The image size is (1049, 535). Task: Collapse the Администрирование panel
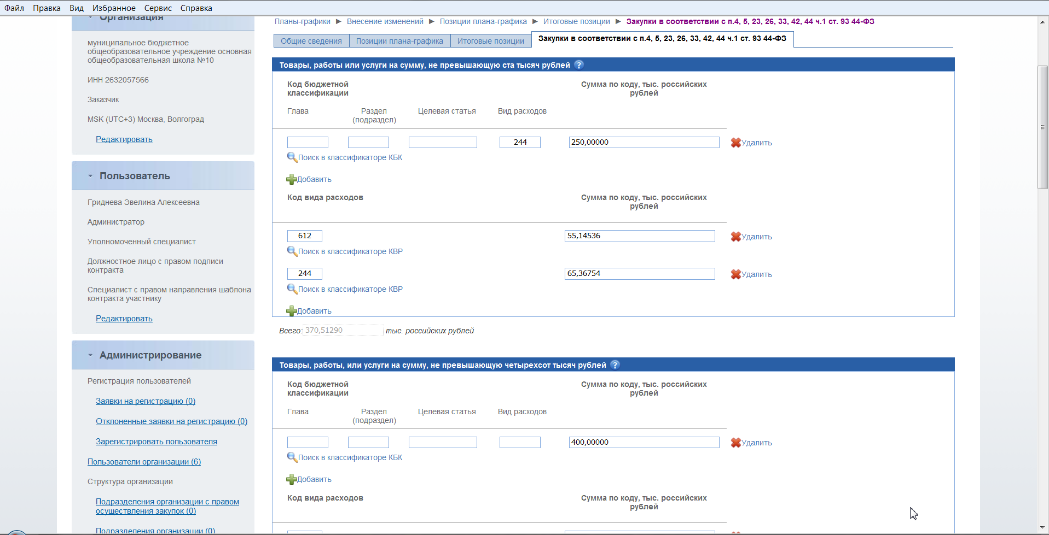(x=90, y=355)
